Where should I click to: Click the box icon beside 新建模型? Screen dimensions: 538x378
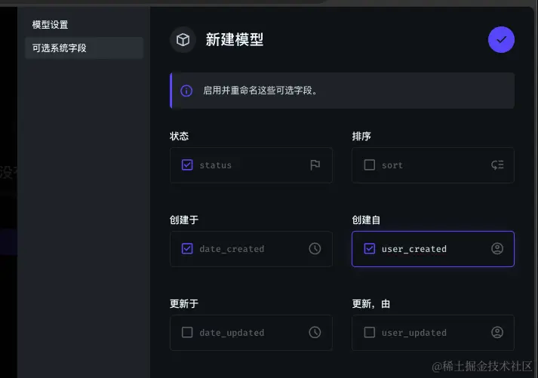[183, 40]
